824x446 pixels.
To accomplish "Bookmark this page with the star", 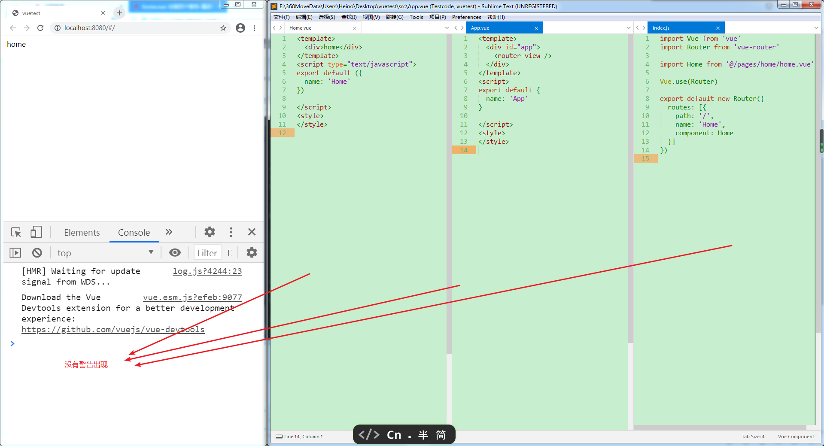I will (x=223, y=28).
